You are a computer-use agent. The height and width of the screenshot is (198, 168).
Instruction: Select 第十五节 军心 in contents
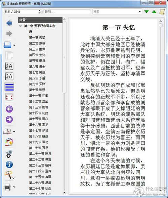coord(39,119)
